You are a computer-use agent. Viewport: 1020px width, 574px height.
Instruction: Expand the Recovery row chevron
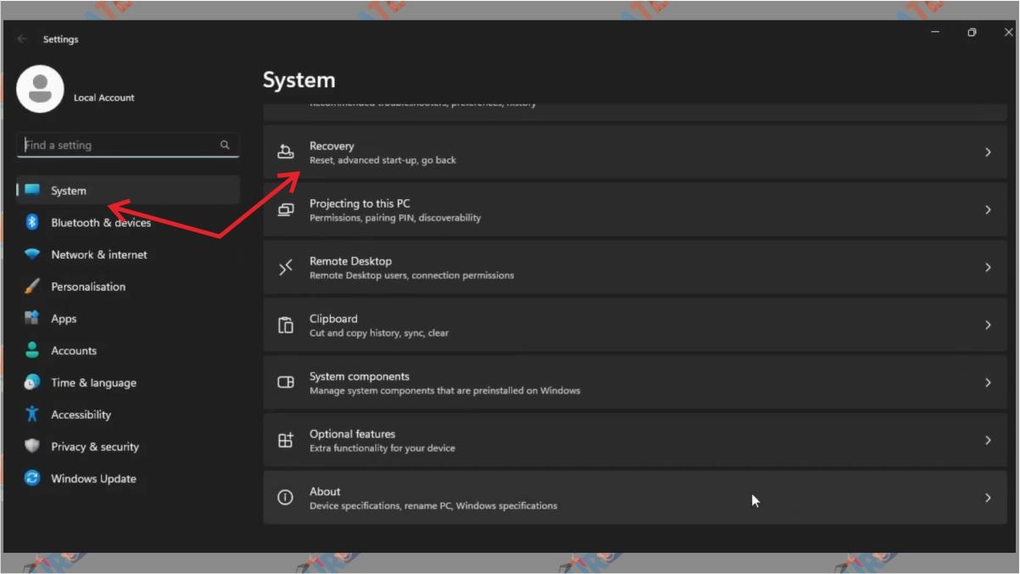pos(988,153)
